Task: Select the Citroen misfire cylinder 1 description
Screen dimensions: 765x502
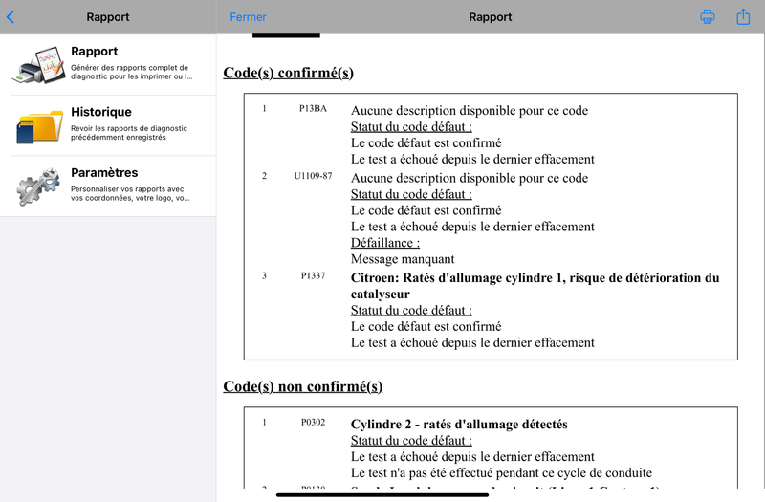Action: point(535,286)
